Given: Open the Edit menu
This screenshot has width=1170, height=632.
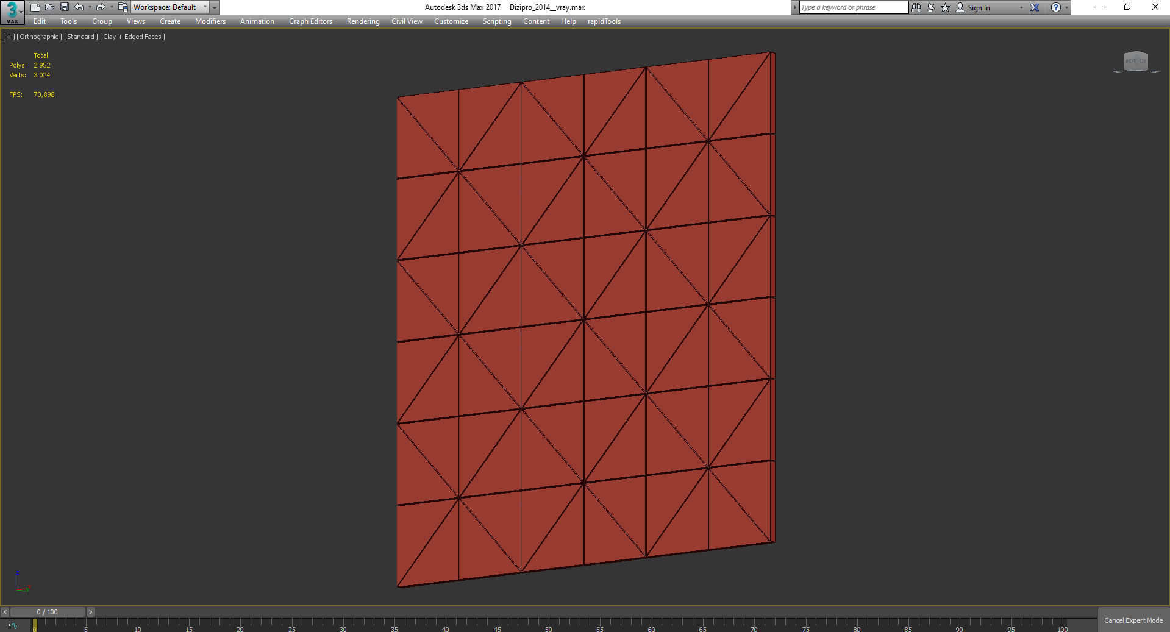Looking at the screenshot, I should (x=40, y=21).
